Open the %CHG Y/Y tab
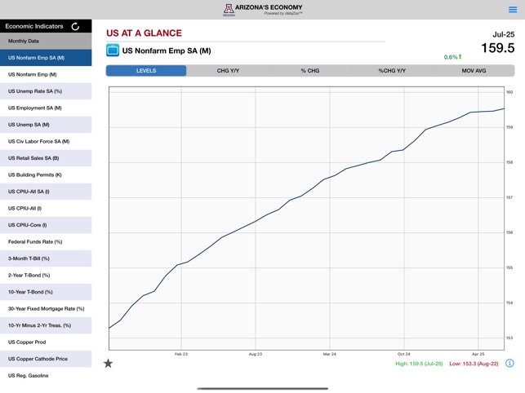 [x=391, y=71]
